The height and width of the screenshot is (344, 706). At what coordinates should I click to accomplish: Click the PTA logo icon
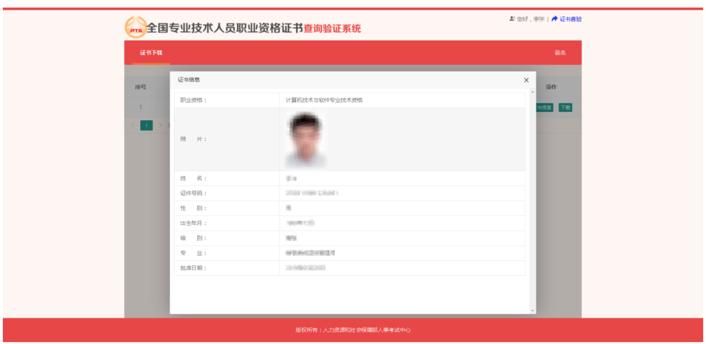(136, 28)
